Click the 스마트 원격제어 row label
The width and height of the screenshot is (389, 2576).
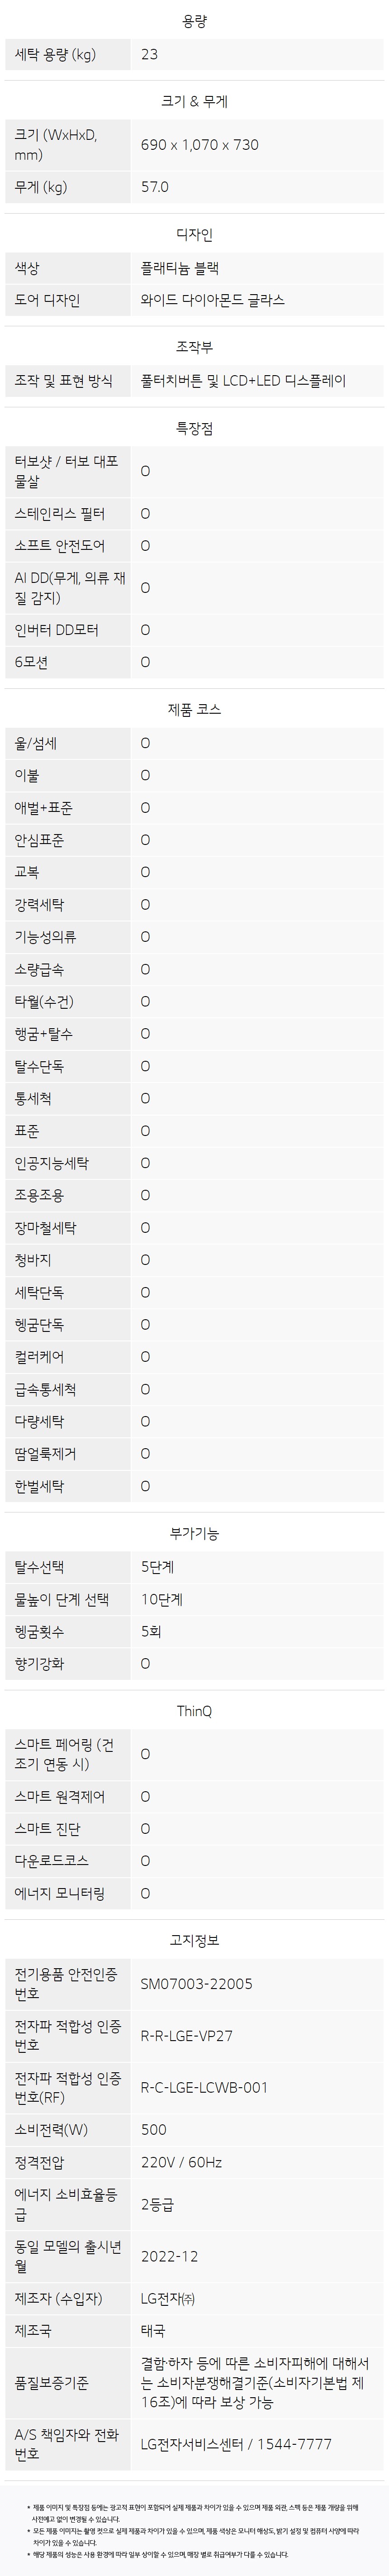tap(67, 1797)
